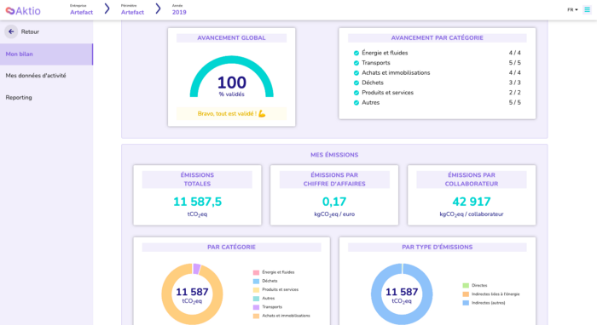The width and height of the screenshot is (597, 325).
Task: Click the check icon beside Autres
Action: 356,102
